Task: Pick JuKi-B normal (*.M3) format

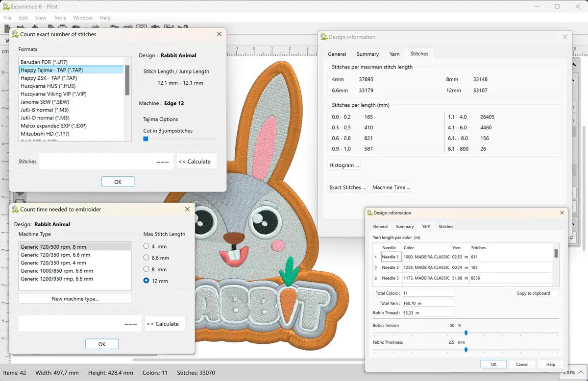Action: coord(72,110)
